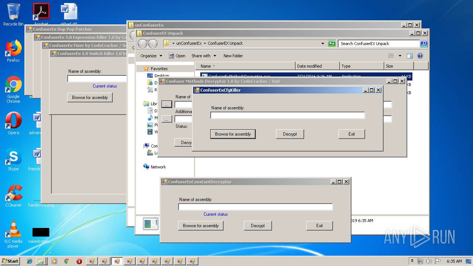
Task: Open the Action Center flag tray icon
Action: point(438,261)
